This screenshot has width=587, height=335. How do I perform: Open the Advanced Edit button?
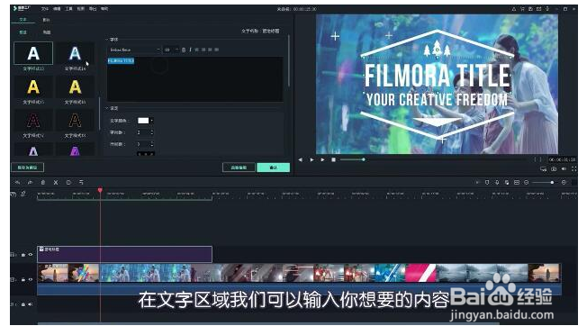[239, 167]
